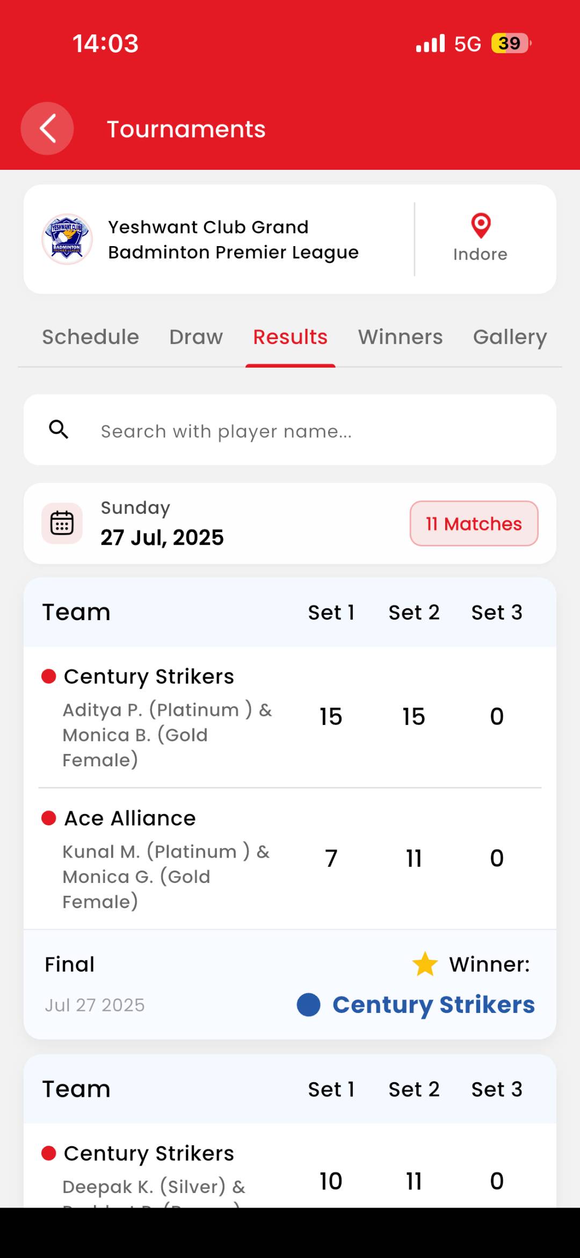Open the Draw tab
The height and width of the screenshot is (1258, 580).
196,337
